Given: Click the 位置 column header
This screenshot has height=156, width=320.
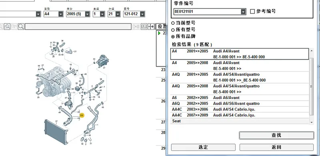Looking at the screenshot, I should click(161, 26).
